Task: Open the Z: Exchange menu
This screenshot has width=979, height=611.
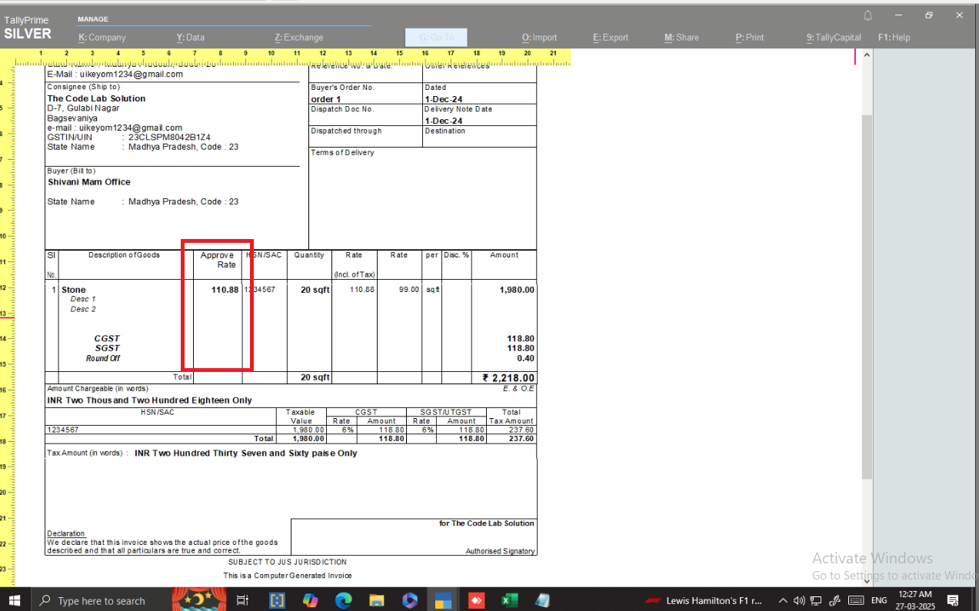Action: tap(299, 37)
